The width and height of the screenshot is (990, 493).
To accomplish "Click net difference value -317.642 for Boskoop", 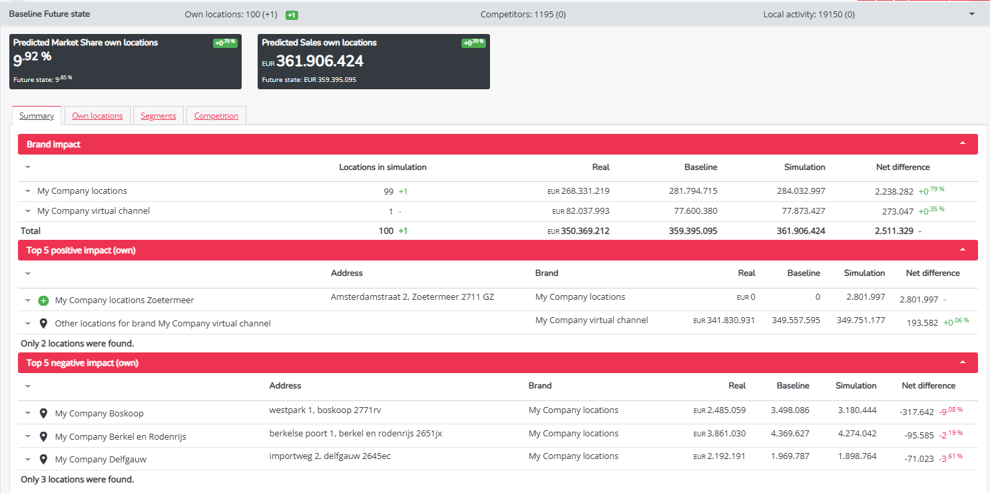I will [916, 412].
